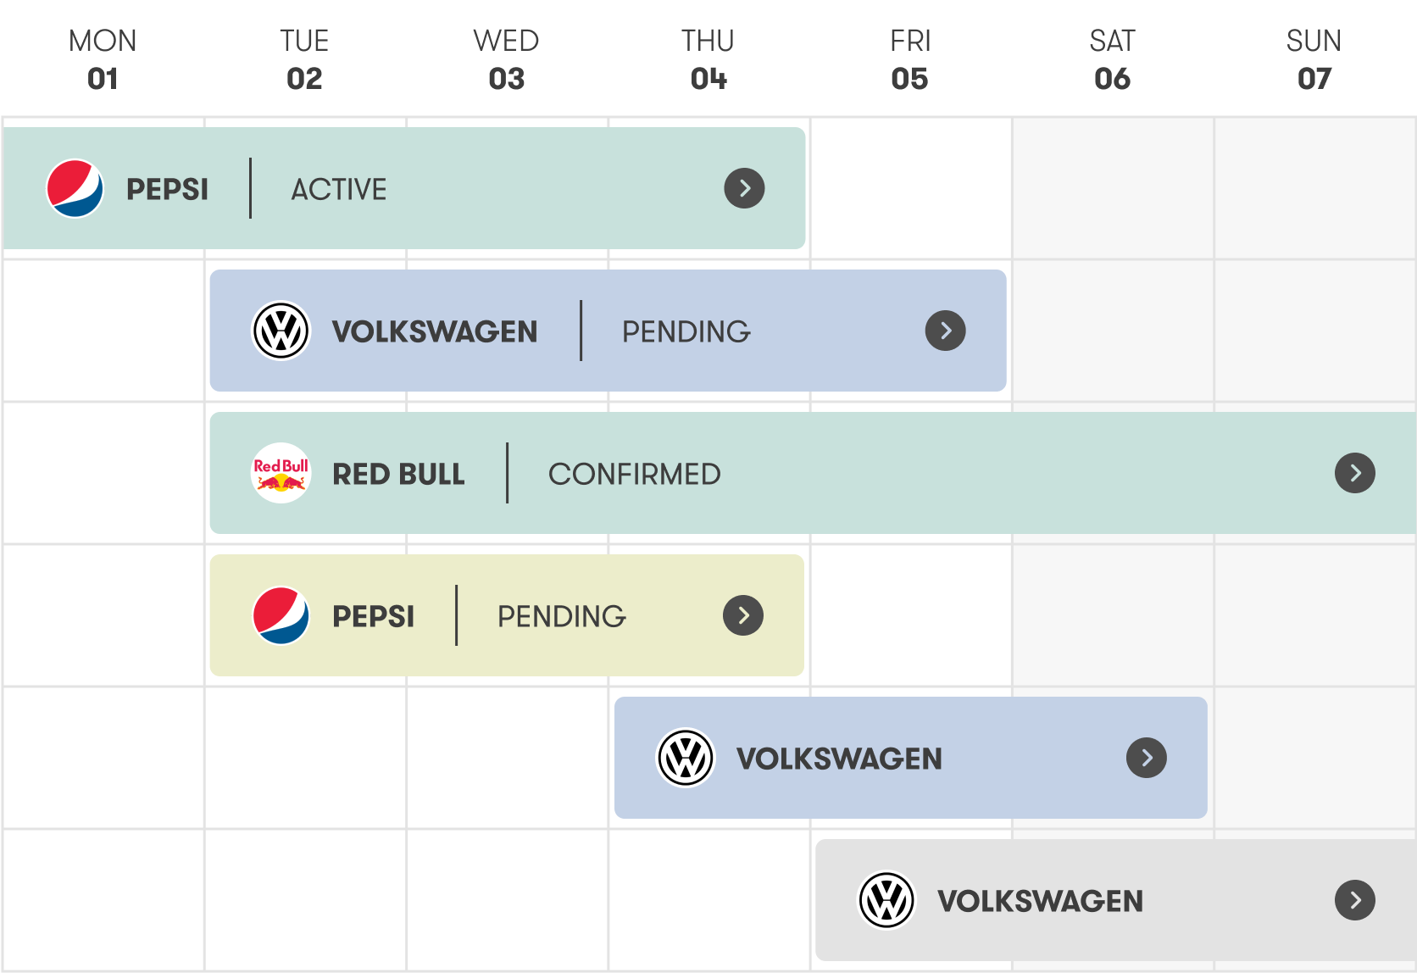The image size is (1417, 973).
Task: Select the THU 04 day header
Action: click(x=708, y=59)
